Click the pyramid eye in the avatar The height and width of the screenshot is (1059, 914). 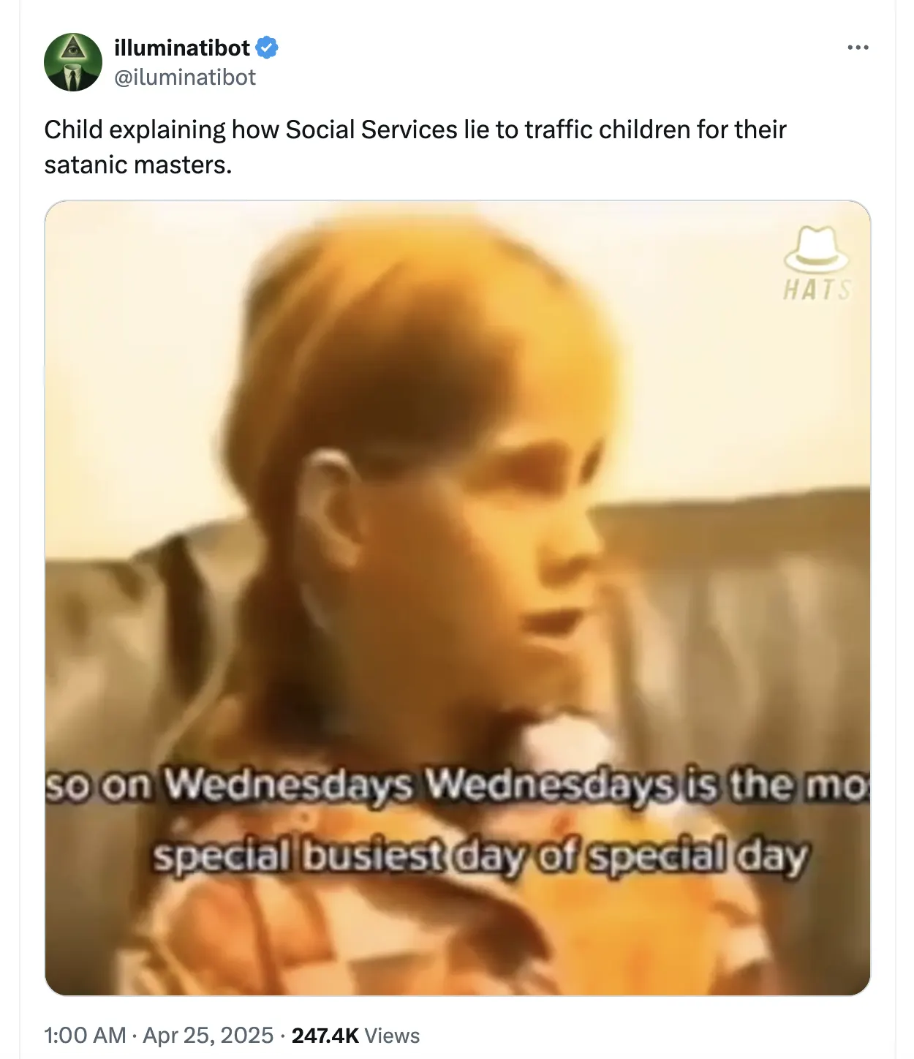(72, 50)
